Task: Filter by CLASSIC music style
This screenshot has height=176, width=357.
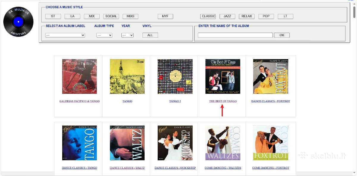Action: click(208, 16)
